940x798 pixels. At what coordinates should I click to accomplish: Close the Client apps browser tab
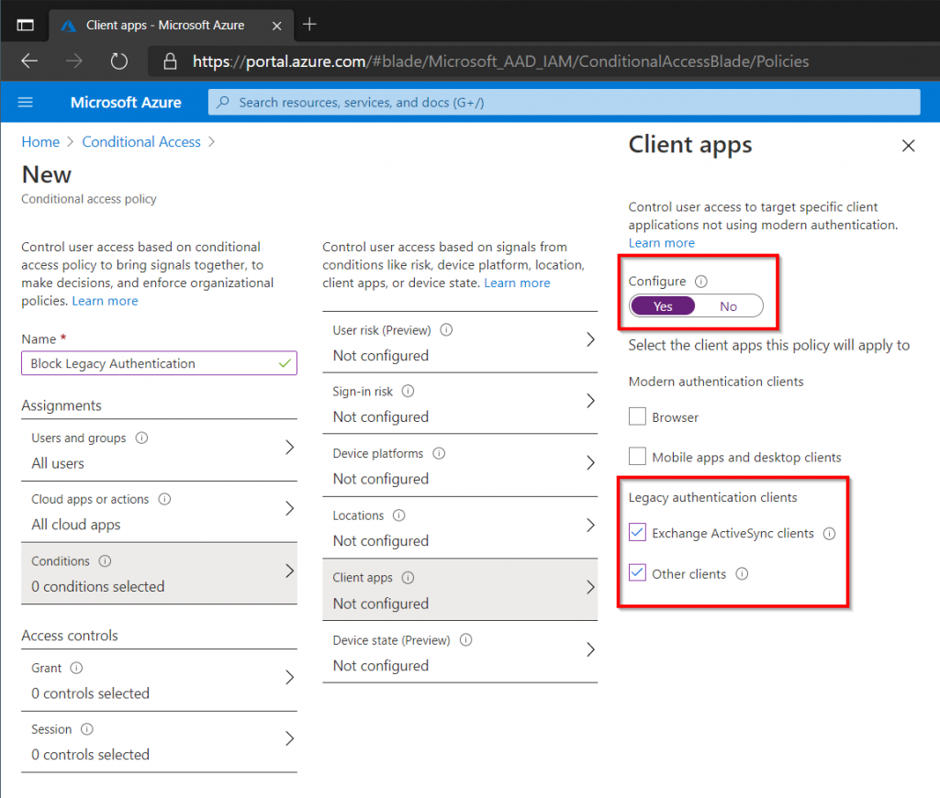click(276, 26)
